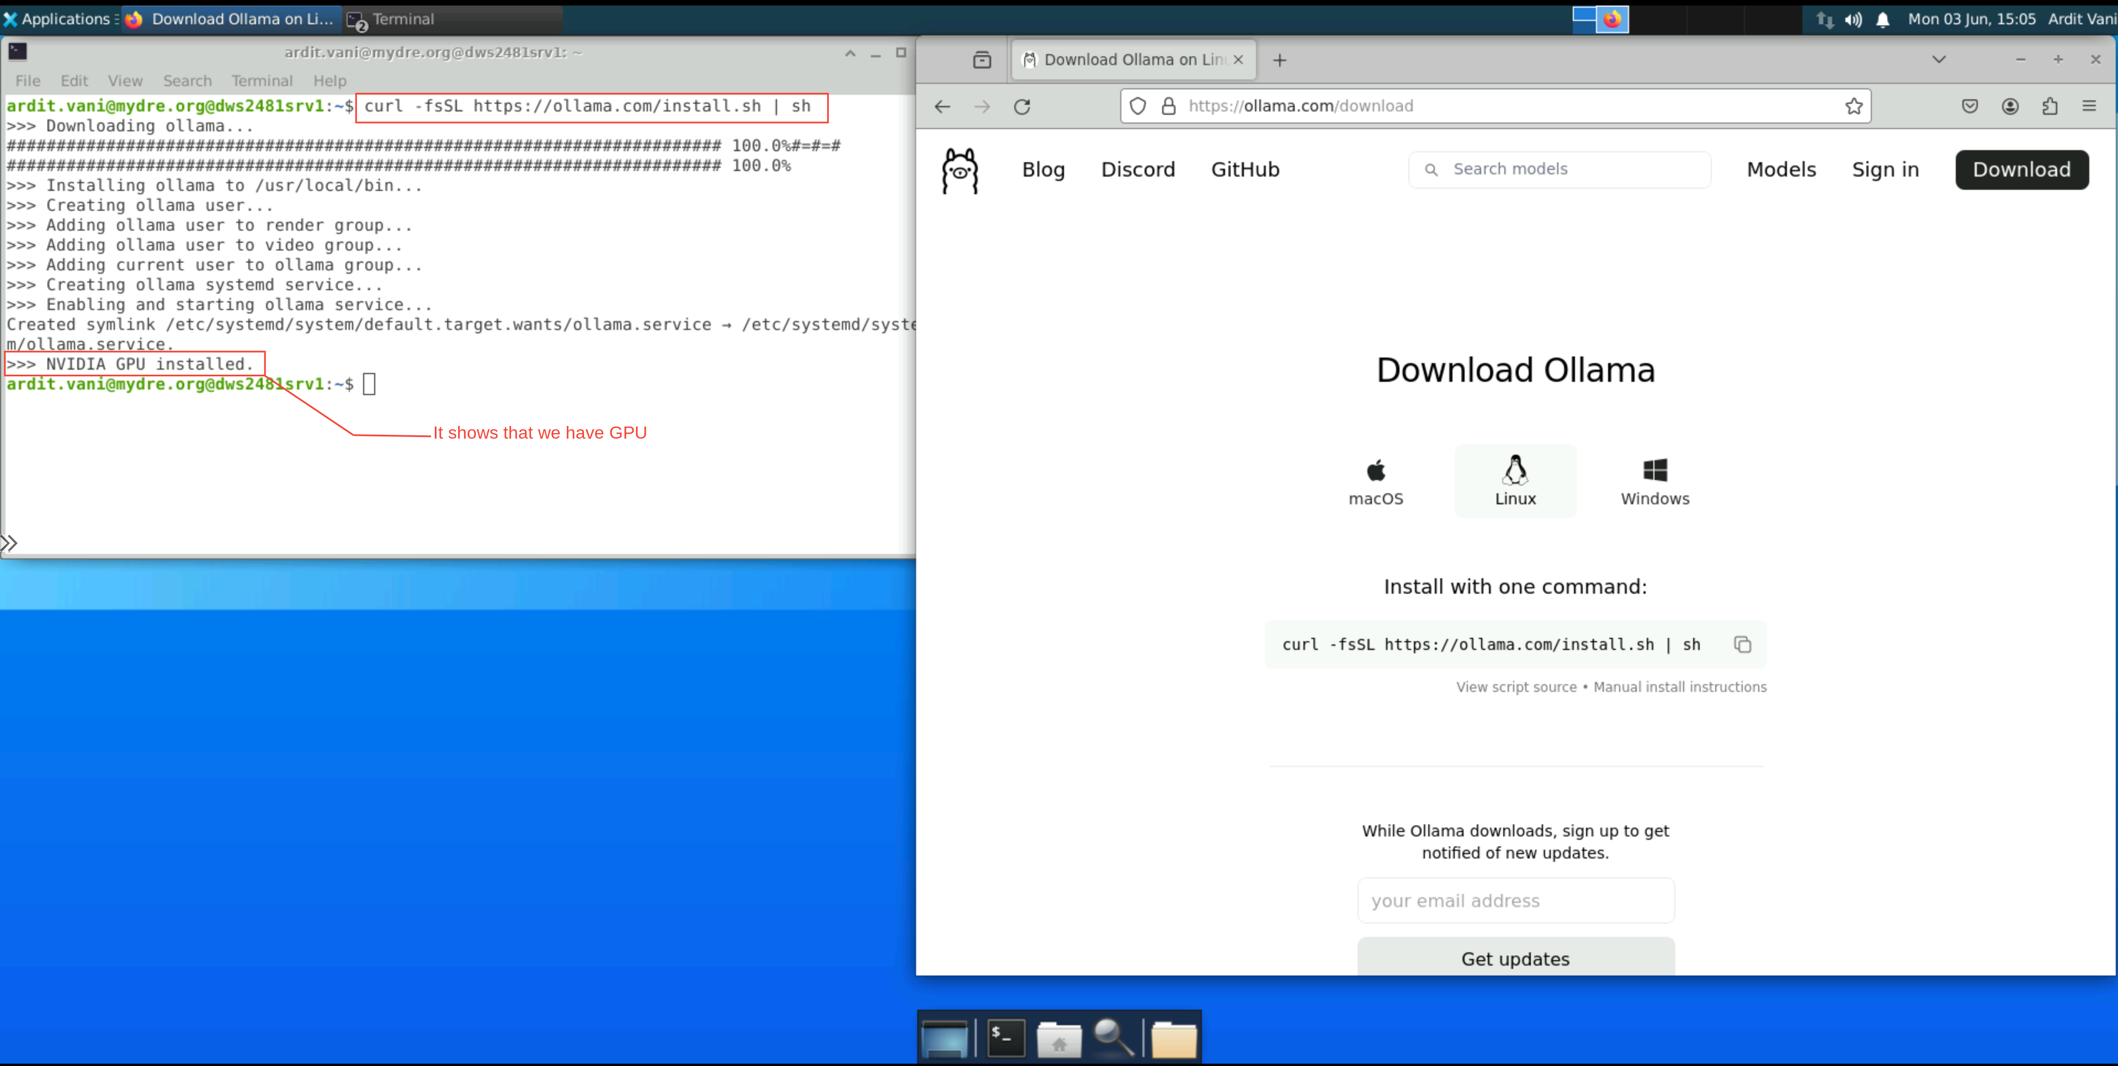Image resolution: width=2118 pixels, height=1066 pixels.
Task: Open the terminal Help menu
Action: [x=329, y=81]
